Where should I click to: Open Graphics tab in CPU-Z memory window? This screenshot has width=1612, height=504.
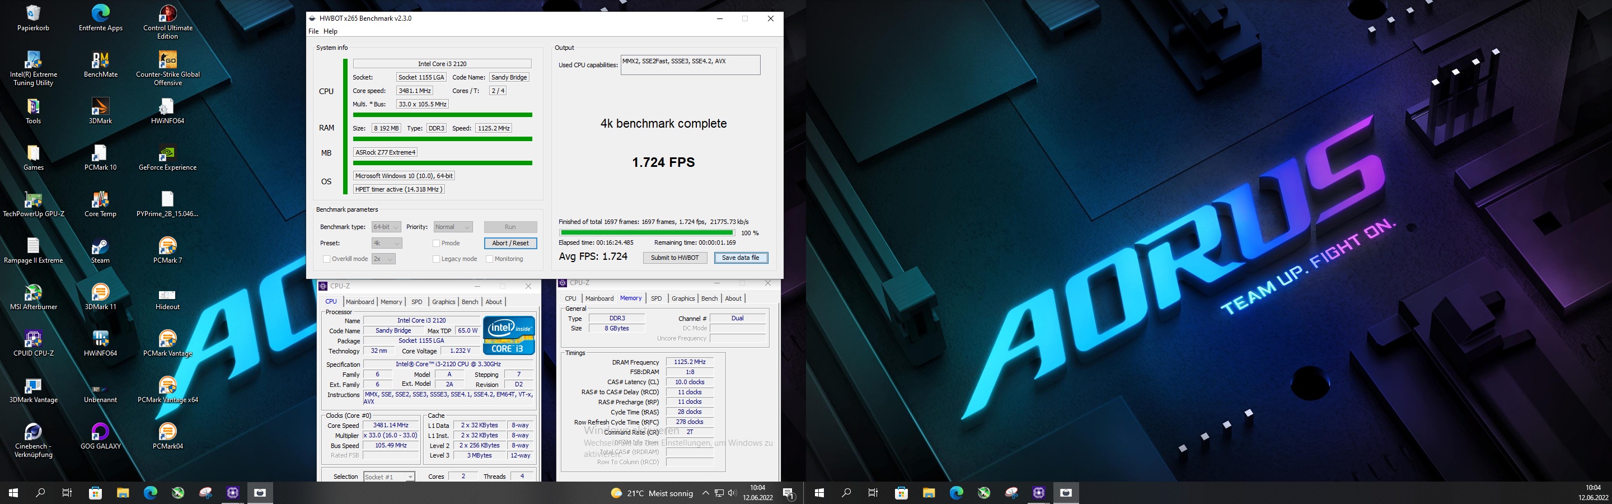683,298
